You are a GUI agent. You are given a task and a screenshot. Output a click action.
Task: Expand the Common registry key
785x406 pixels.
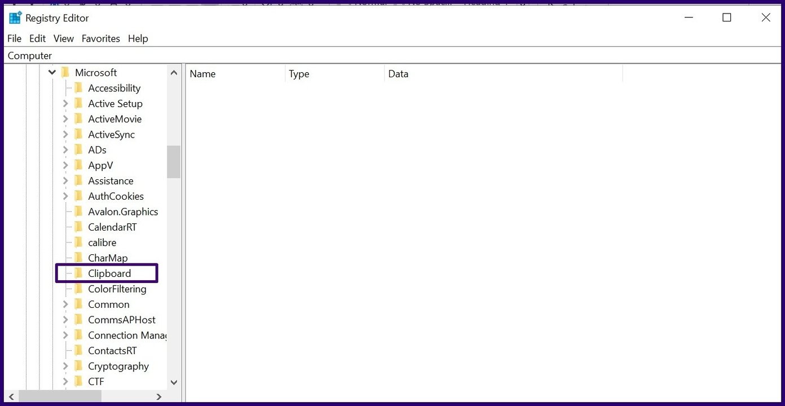click(65, 304)
